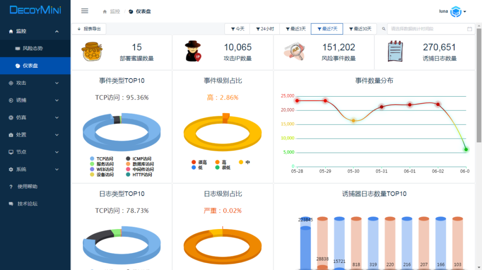Open 风险态势 menu item

(x=35, y=49)
